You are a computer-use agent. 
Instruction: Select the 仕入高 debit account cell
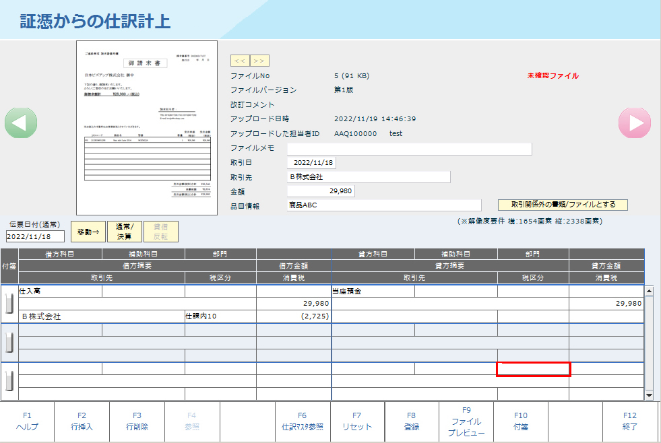[60, 292]
